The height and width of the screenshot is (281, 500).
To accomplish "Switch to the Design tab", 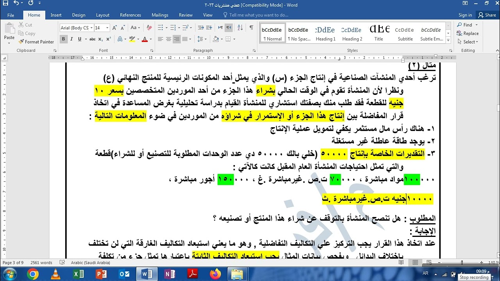I will (x=79, y=15).
